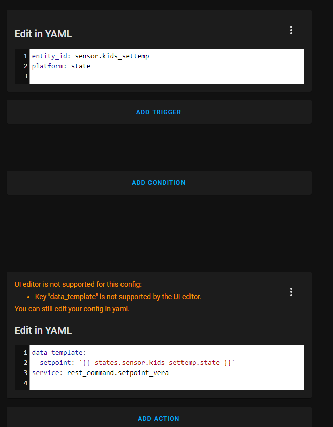Click the platform key in trigger YAML
Screen dimensions: 333x427
tap(47, 66)
